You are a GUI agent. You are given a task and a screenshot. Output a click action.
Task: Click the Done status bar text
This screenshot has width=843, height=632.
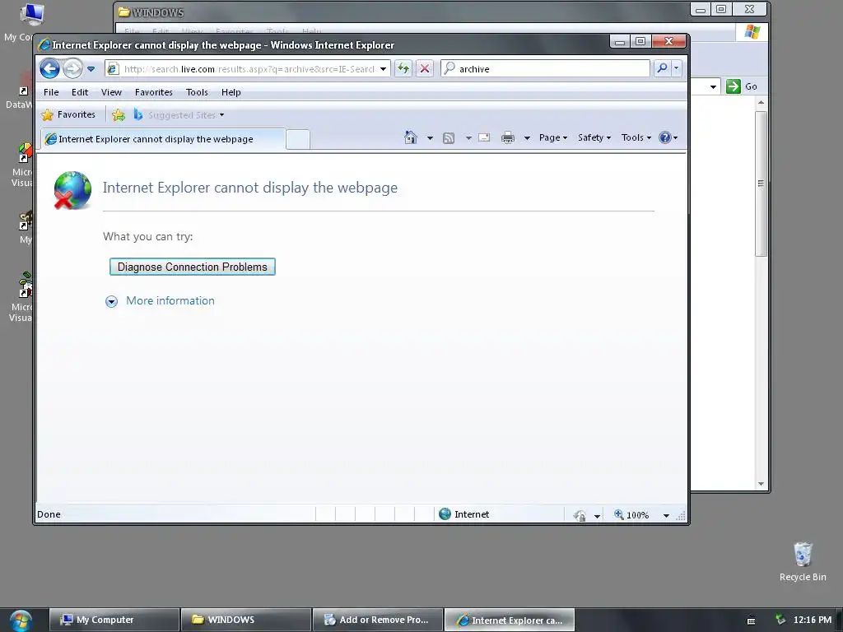click(49, 514)
